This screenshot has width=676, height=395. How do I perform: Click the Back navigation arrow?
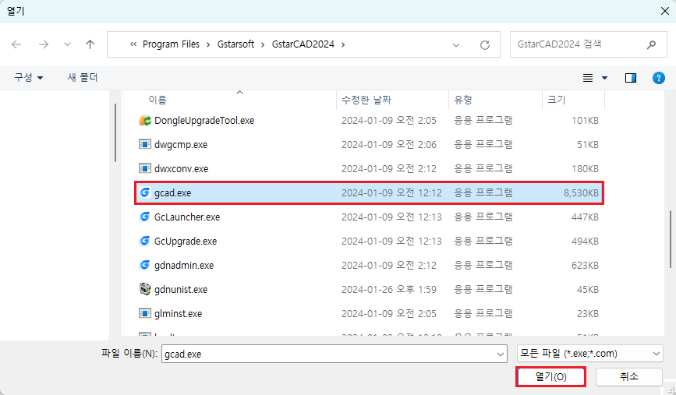tap(16, 44)
